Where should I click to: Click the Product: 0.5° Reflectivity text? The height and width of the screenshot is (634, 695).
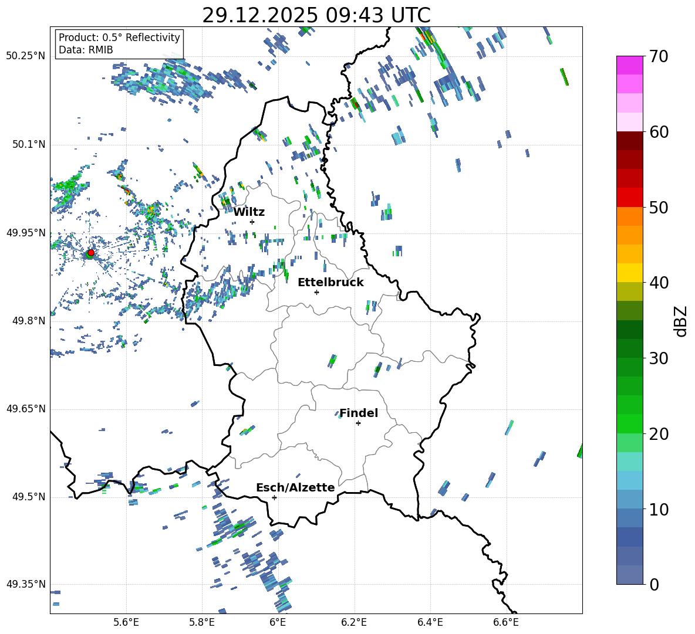[119, 38]
